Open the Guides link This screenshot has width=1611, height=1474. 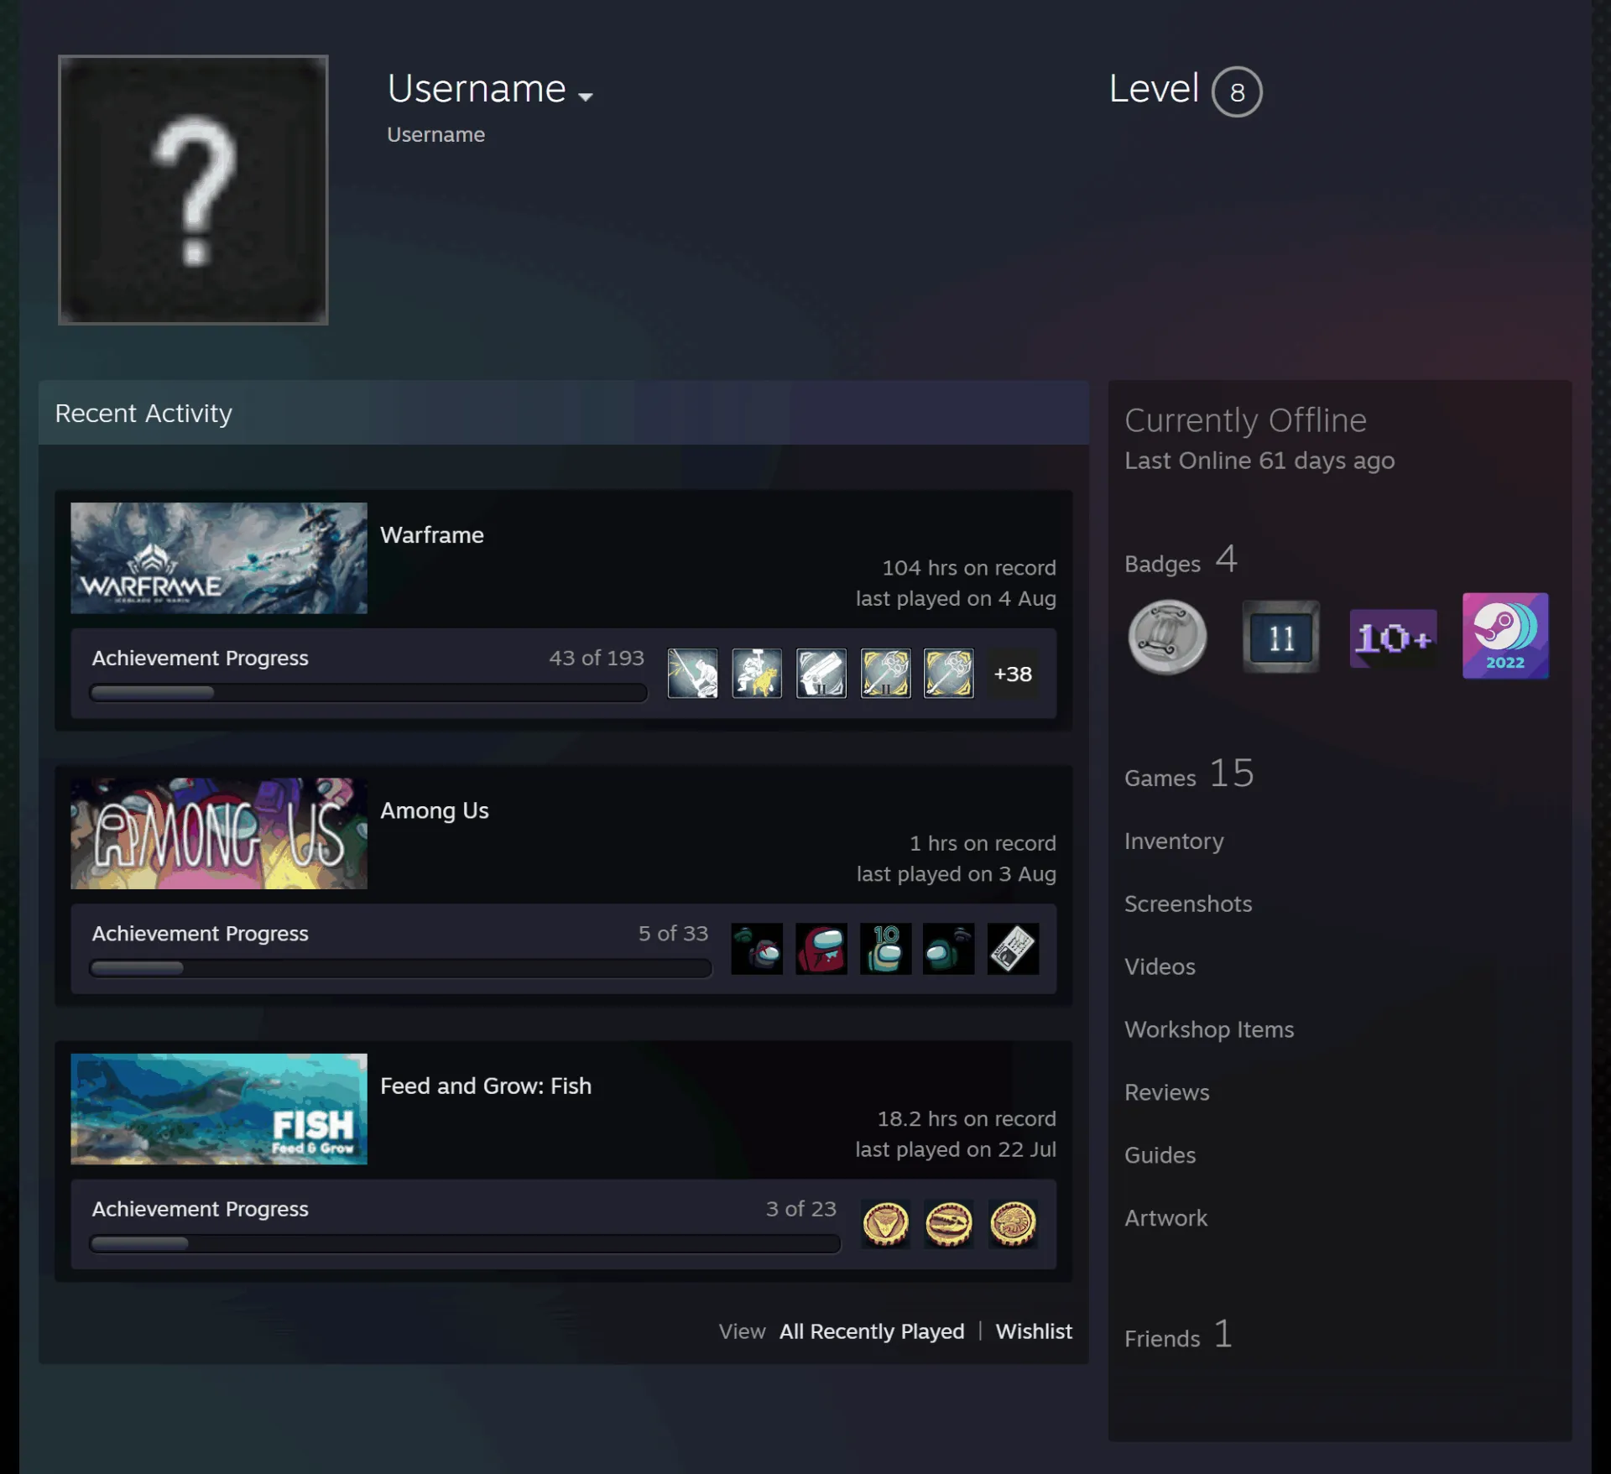[1160, 1155]
